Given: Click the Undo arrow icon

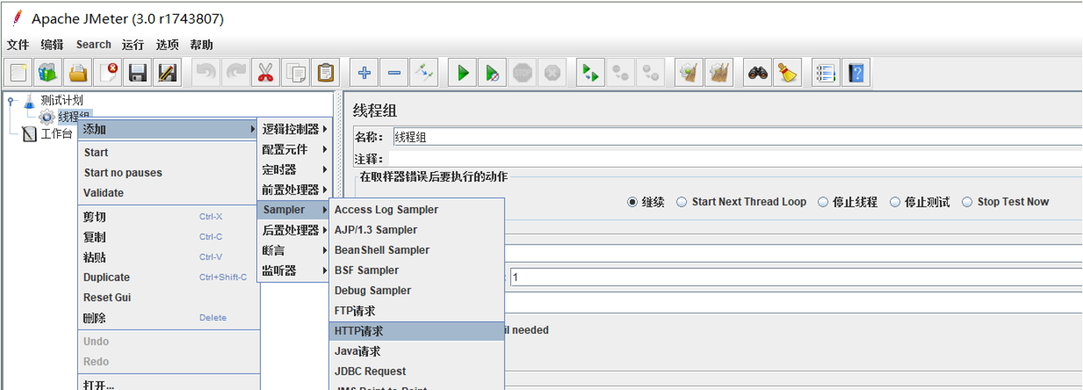Looking at the screenshot, I should (206, 73).
